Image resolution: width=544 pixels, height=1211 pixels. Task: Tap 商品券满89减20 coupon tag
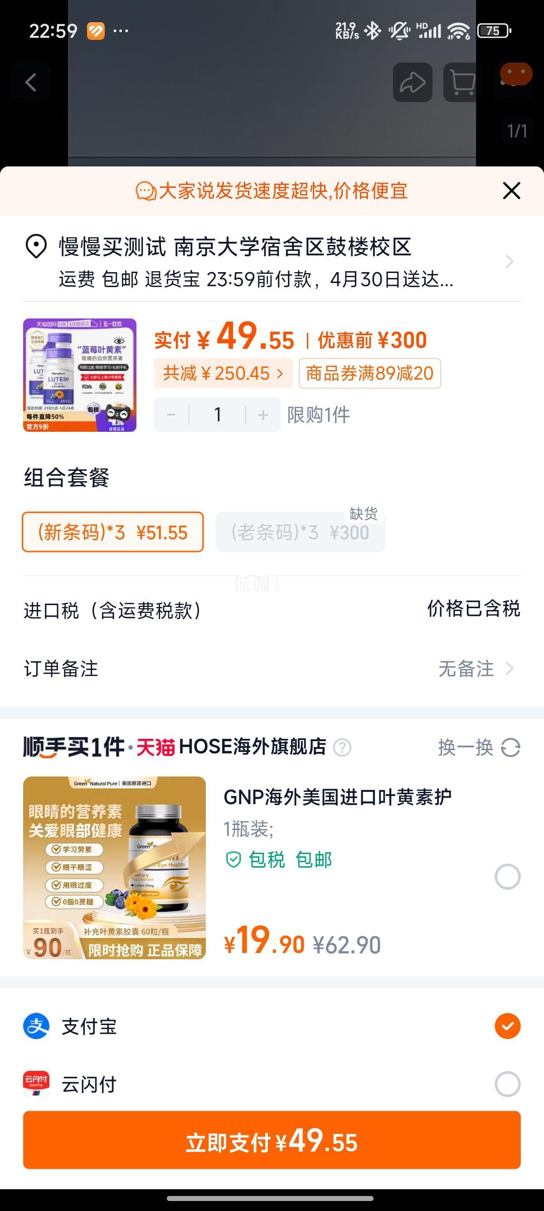pos(370,373)
